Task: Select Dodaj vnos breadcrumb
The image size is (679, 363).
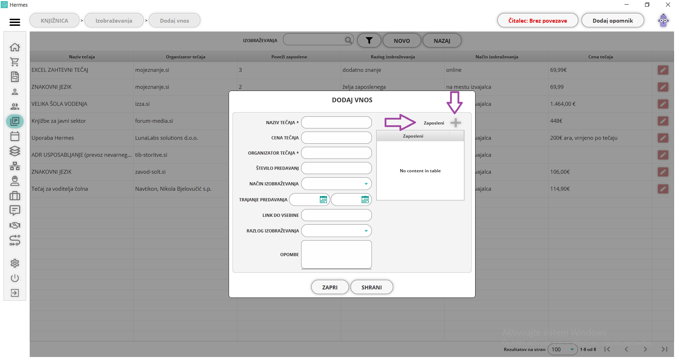Action: [174, 21]
